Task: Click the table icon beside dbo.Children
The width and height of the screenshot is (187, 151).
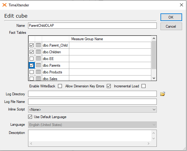Action: click(38, 52)
